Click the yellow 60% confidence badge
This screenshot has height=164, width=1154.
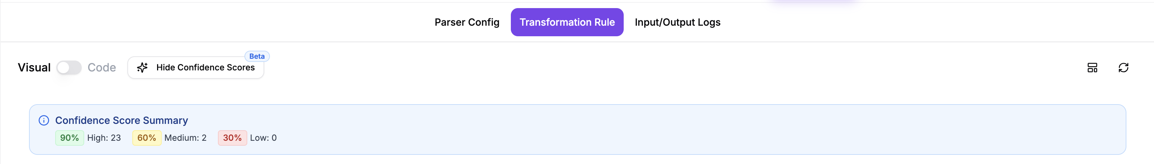tap(146, 138)
